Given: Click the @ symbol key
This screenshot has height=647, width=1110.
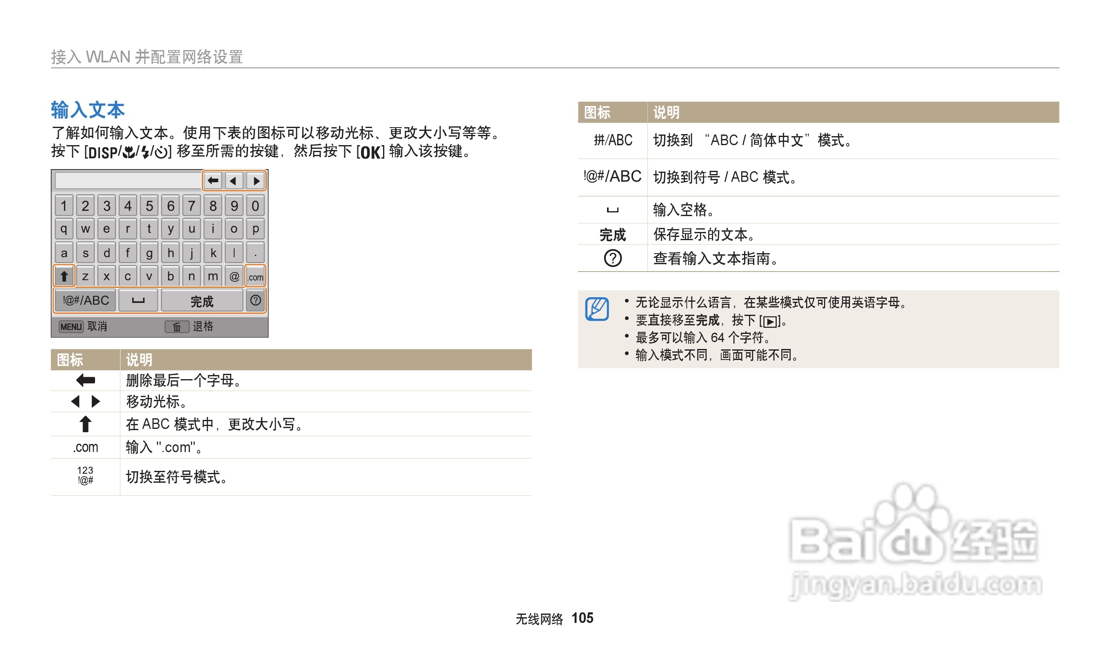Looking at the screenshot, I should (235, 277).
